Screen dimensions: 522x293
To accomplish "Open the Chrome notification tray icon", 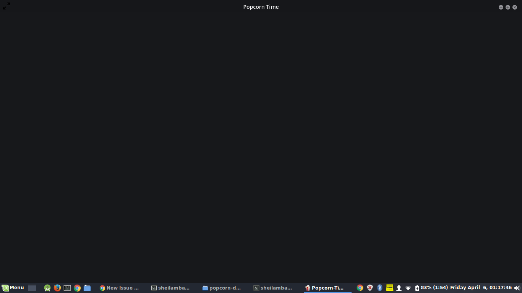I will (x=360, y=288).
